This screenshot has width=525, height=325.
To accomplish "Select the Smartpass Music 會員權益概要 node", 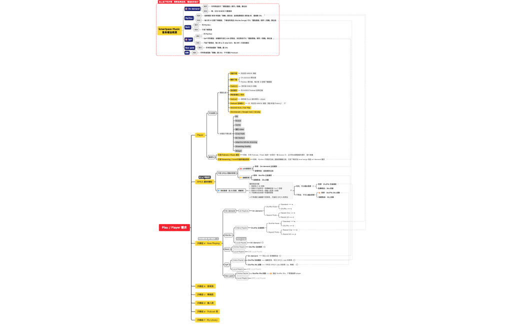I will 169,30.
